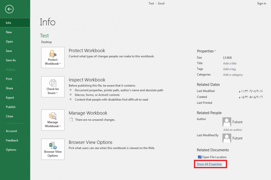Select Export in the sidebar
The image size is (271, 180).
coord(15,98)
